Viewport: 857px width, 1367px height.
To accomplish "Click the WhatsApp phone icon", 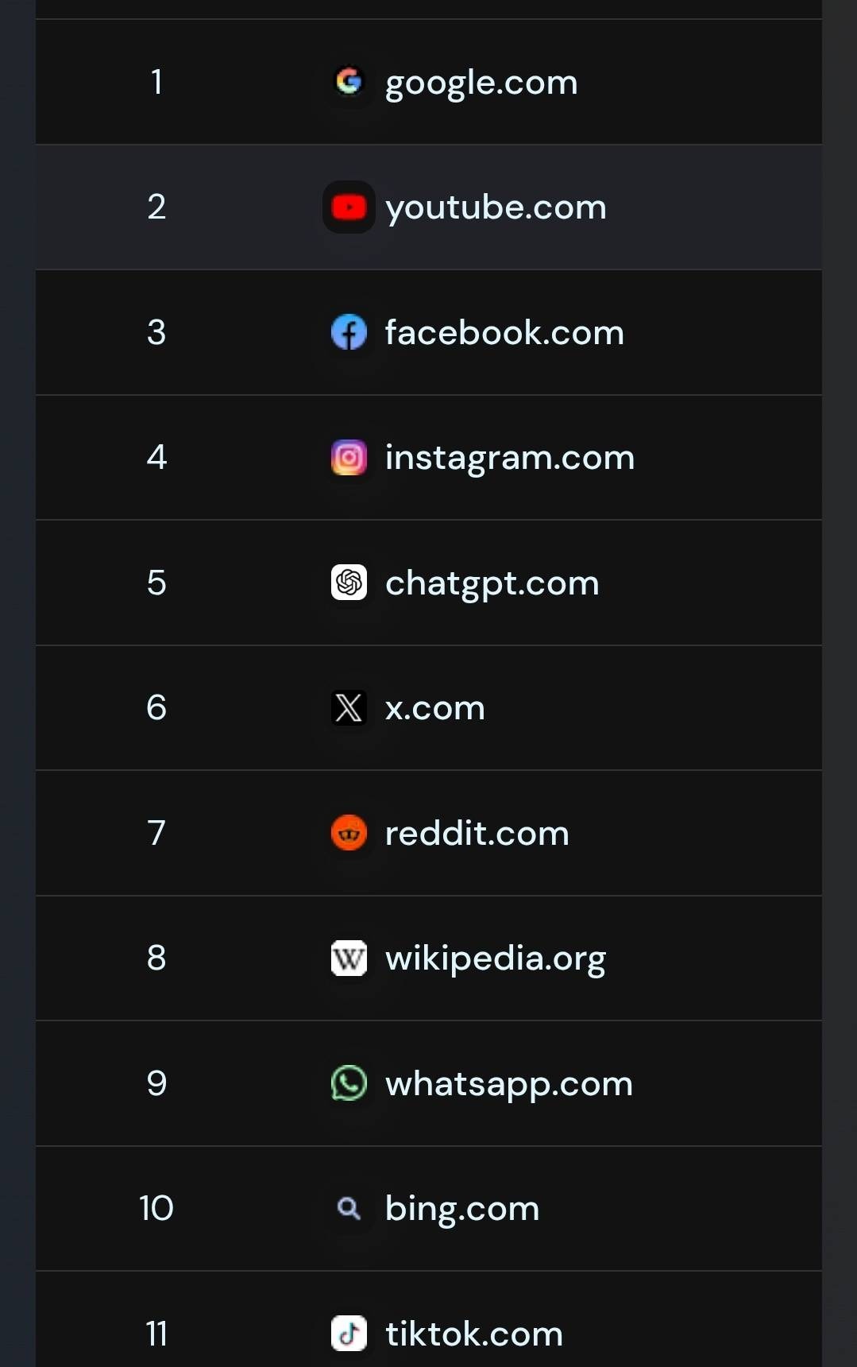I will [x=349, y=1083].
